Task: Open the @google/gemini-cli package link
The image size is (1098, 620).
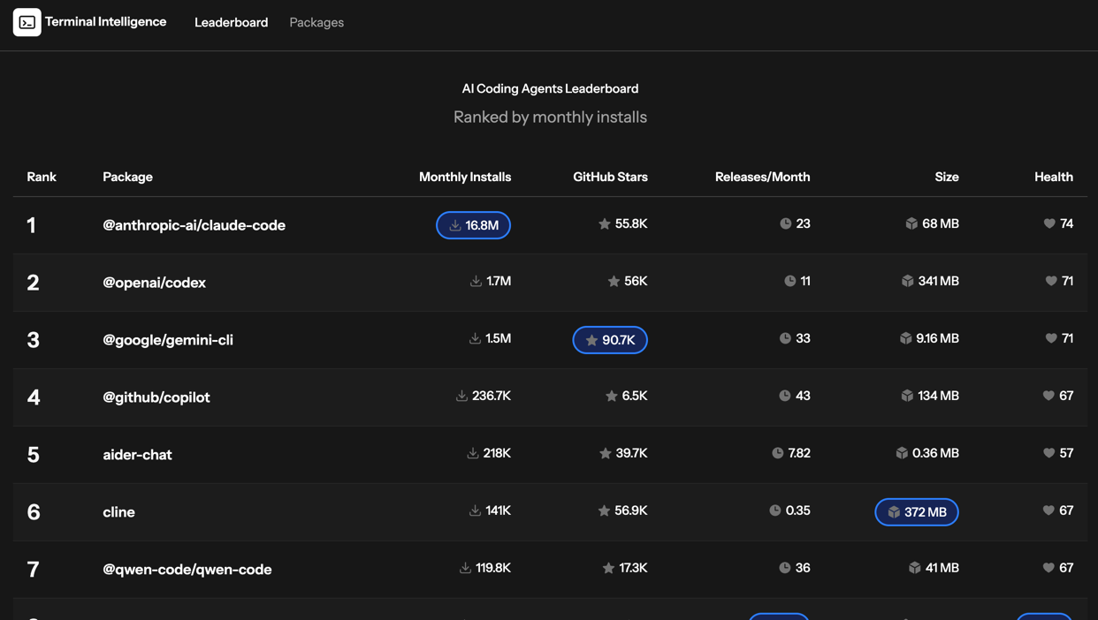Action: coord(168,340)
